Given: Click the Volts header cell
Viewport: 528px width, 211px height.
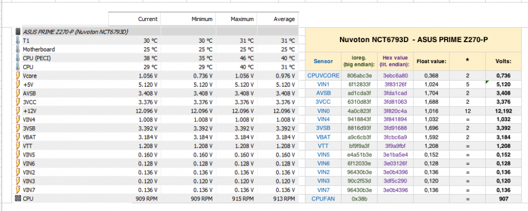Looking at the screenshot, I should (x=504, y=62).
